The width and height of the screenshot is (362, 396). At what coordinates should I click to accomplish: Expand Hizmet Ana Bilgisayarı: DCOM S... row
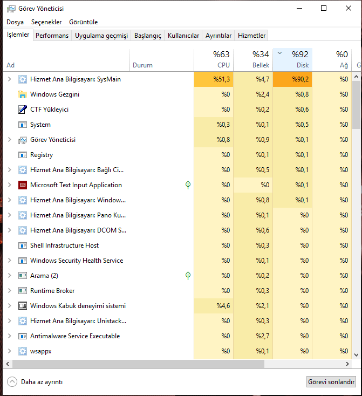click(10, 230)
